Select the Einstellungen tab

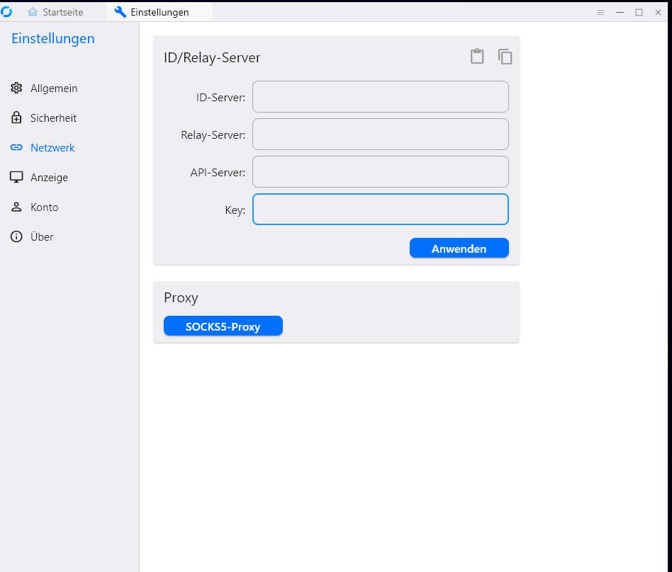pos(159,12)
